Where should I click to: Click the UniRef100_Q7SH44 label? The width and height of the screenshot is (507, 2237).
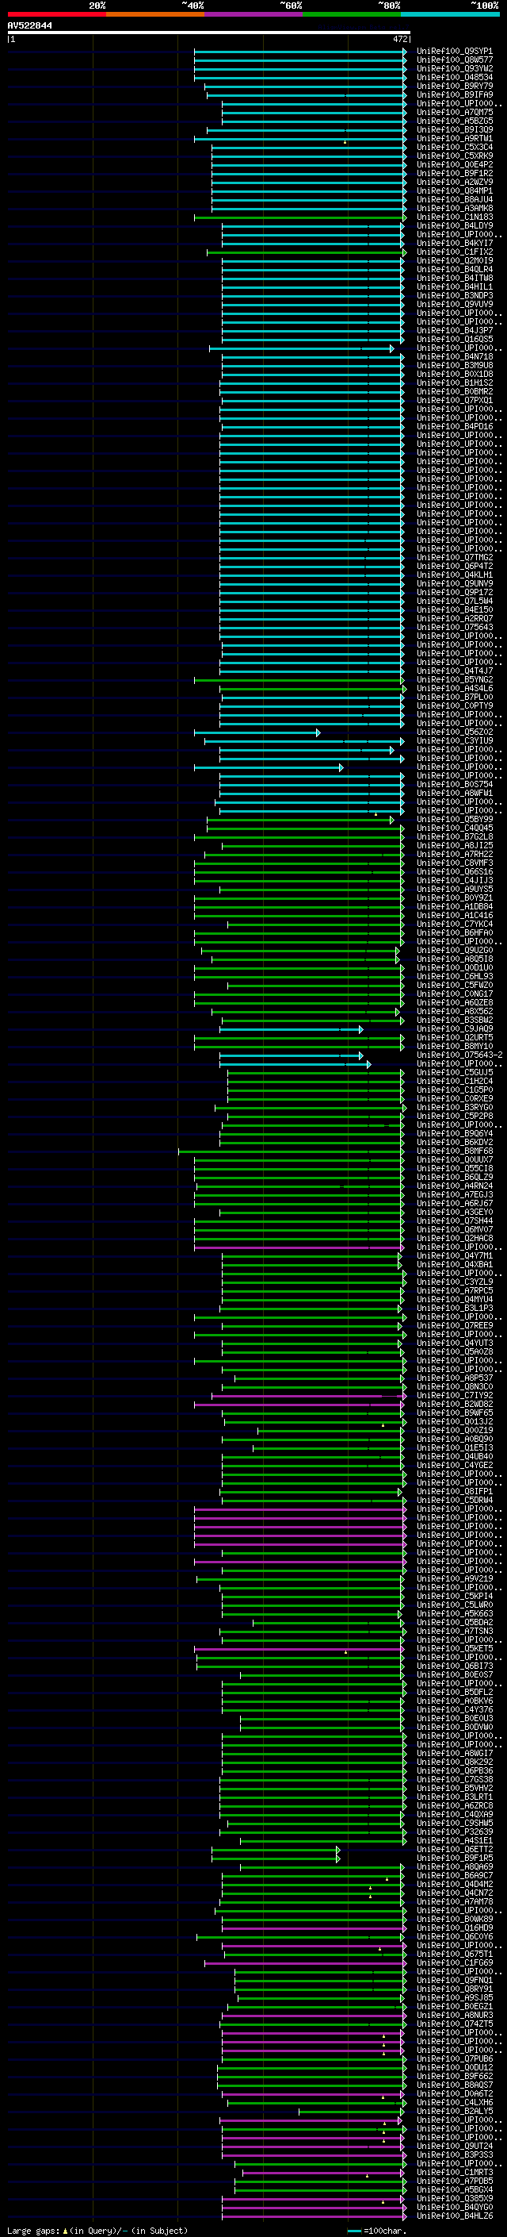pyautogui.click(x=454, y=1221)
